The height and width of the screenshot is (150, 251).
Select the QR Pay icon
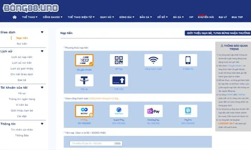[x=119, y=60]
